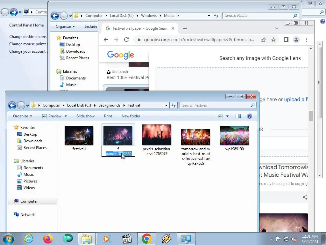Open Control Panel Home link
The width and height of the screenshot is (326, 245).
point(26,25)
